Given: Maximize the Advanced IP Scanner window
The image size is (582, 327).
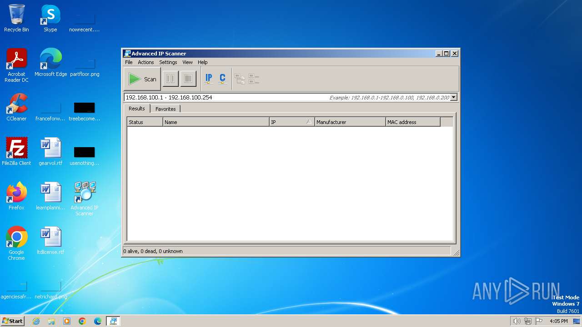Looking at the screenshot, I should coord(446,54).
